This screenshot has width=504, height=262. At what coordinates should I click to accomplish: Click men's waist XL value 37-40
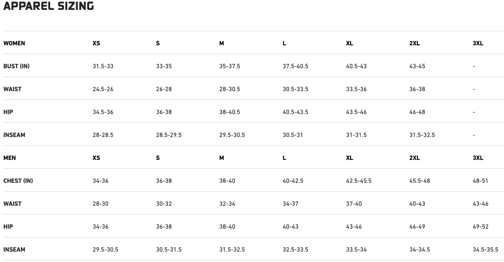coord(354,204)
